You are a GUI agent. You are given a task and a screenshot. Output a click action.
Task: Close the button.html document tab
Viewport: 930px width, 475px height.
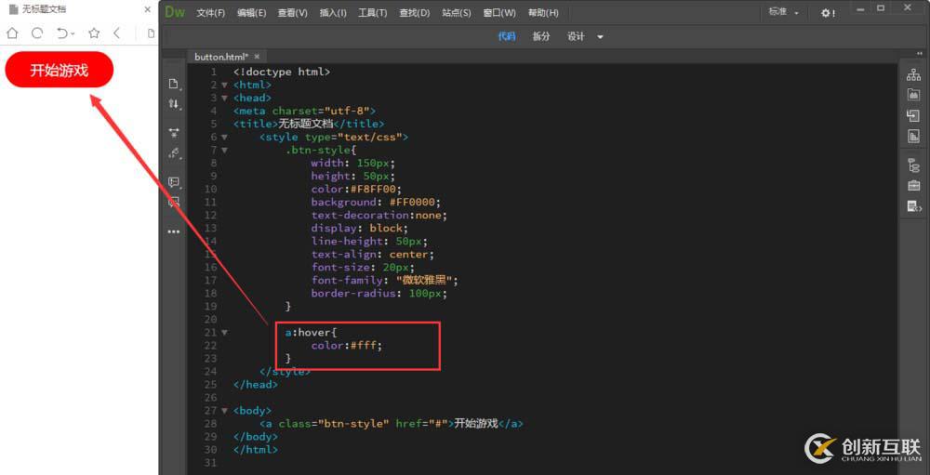click(x=258, y=57)
